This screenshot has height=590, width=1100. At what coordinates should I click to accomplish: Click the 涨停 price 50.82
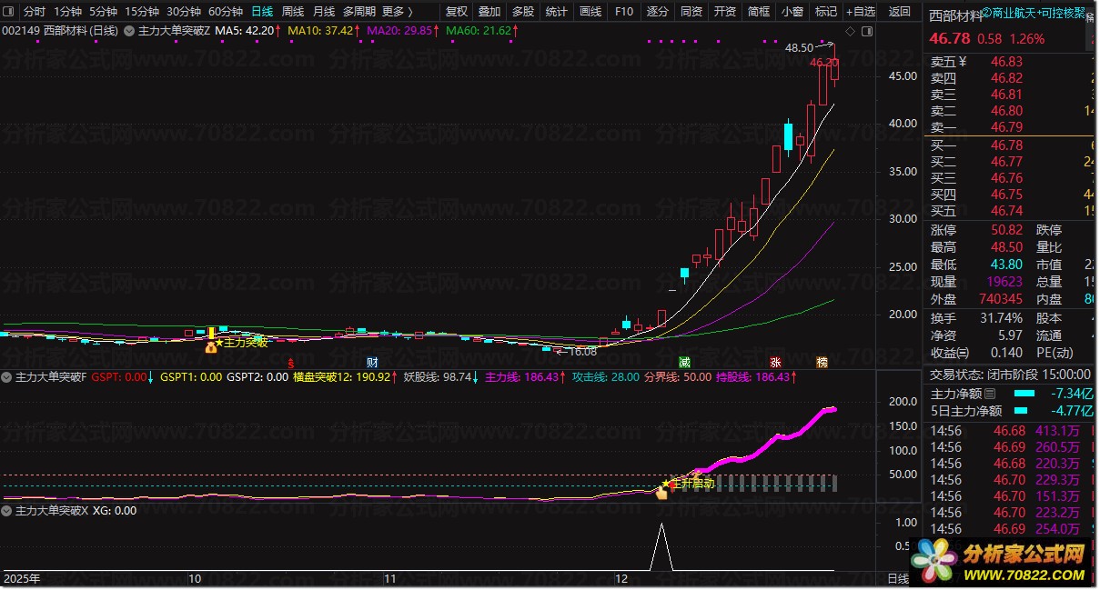(1006, 231)
